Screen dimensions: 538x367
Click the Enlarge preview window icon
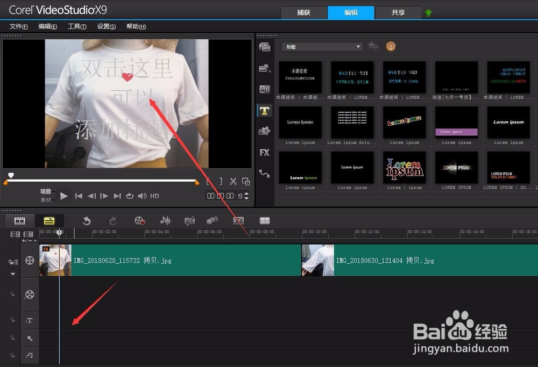[246, 182]
